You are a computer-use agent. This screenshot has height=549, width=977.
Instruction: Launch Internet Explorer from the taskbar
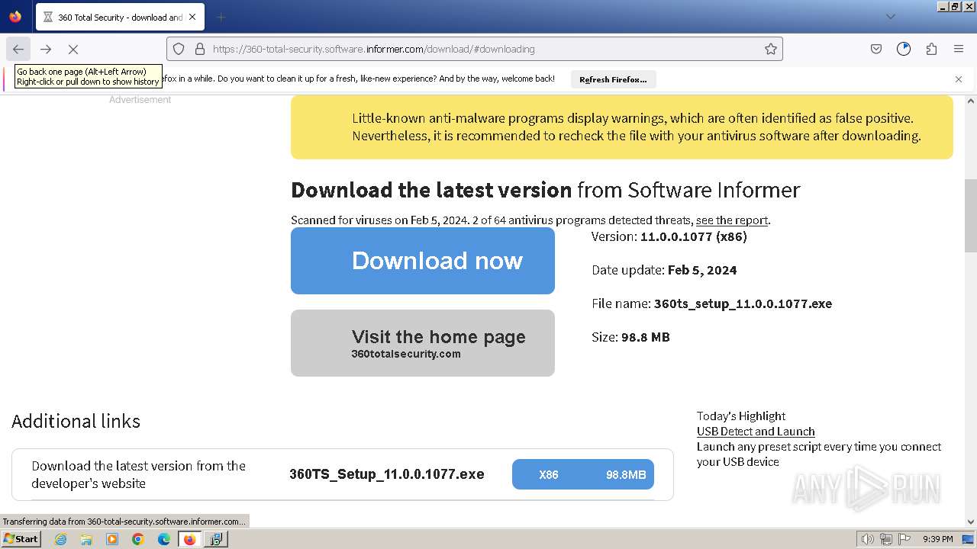60,539
